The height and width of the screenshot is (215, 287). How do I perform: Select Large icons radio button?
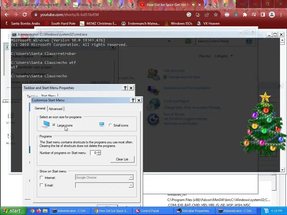[54, 125]
